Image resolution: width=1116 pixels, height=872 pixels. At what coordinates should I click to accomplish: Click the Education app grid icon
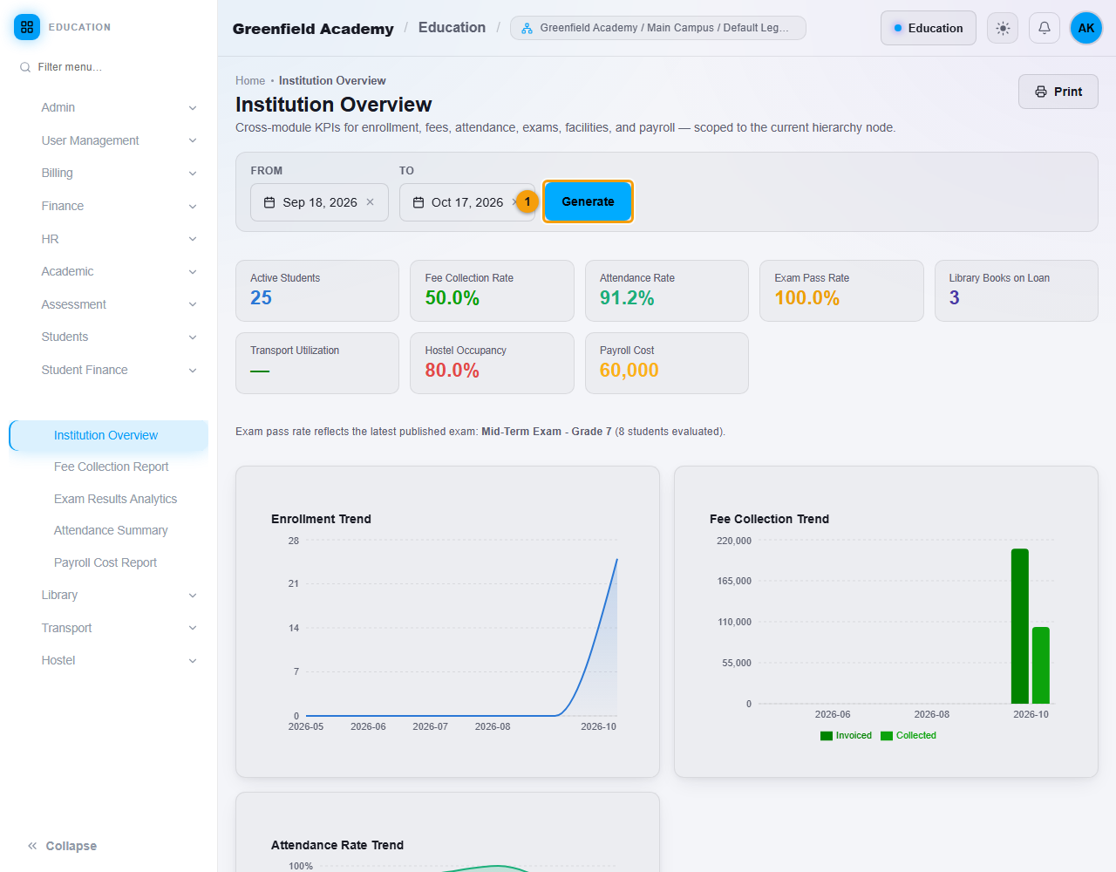click(x=27, y=27)
